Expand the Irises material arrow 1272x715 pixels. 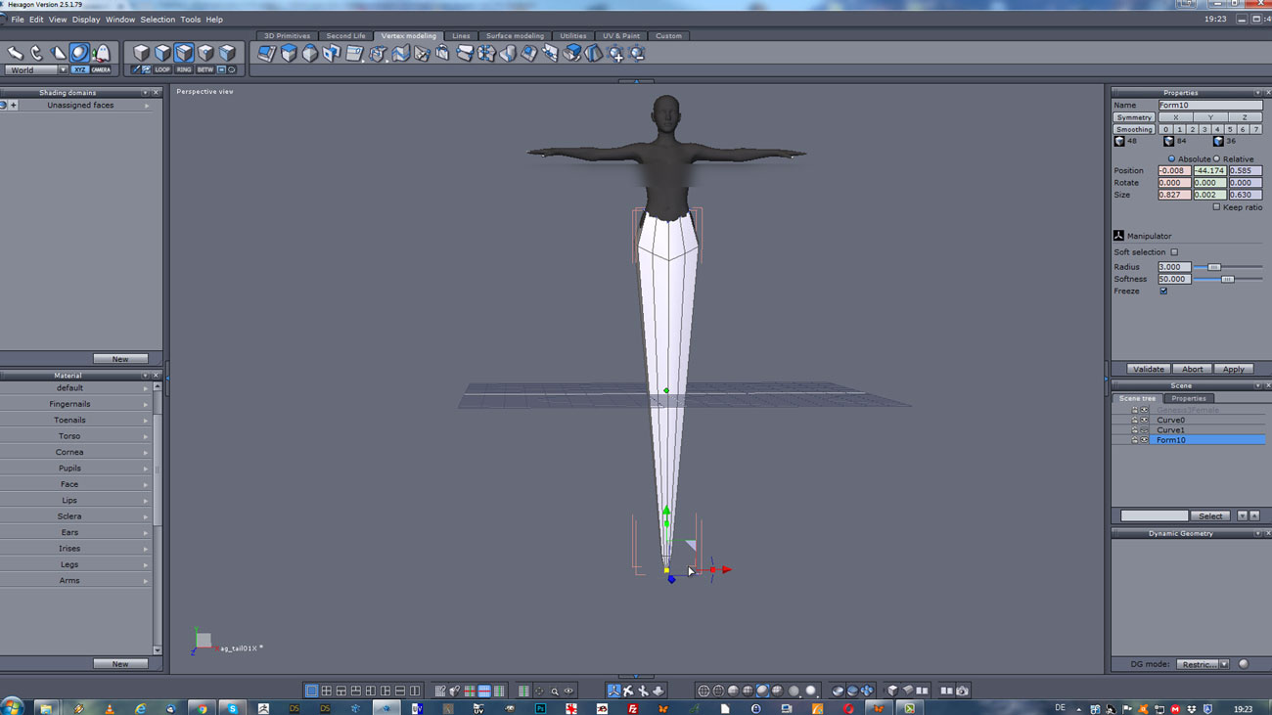[146, 549]
